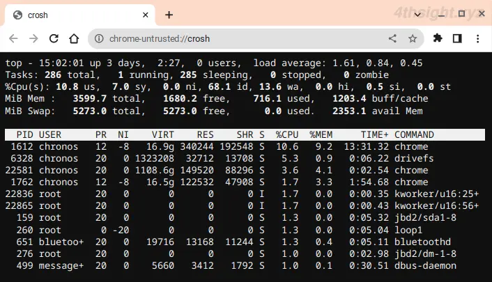Click the 2353.1 avail Mem value

click(x=349, y=111)
